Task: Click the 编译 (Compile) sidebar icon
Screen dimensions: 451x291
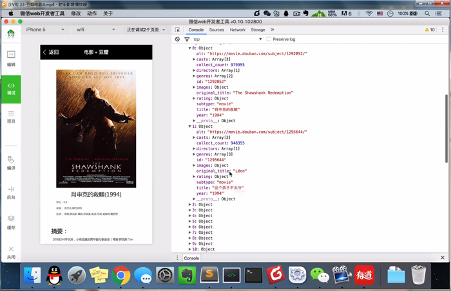Action: point(11,162)
